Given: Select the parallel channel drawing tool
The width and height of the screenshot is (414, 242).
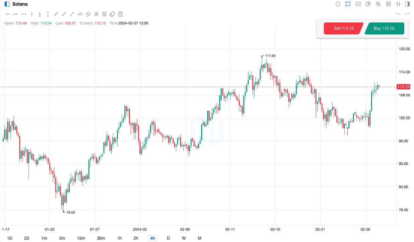Looking at the screenshot, I should 88,14.
